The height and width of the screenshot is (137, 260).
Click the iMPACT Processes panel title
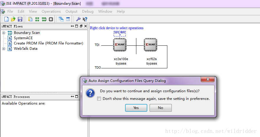[x=16, y=97]
